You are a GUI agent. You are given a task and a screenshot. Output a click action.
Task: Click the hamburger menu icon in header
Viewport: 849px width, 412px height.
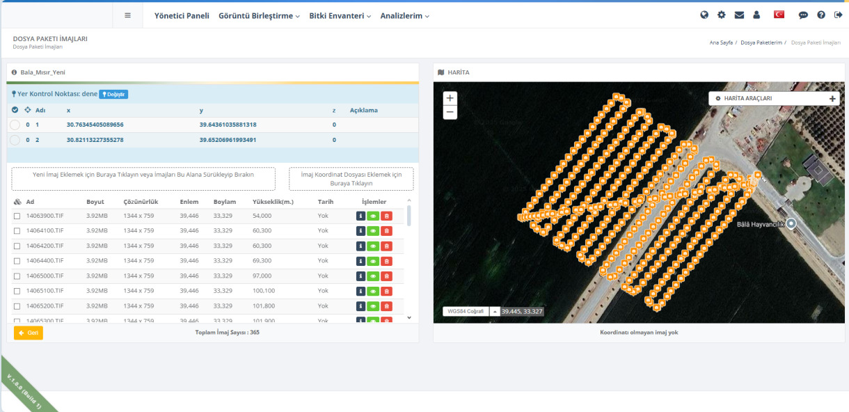(127, 15)
